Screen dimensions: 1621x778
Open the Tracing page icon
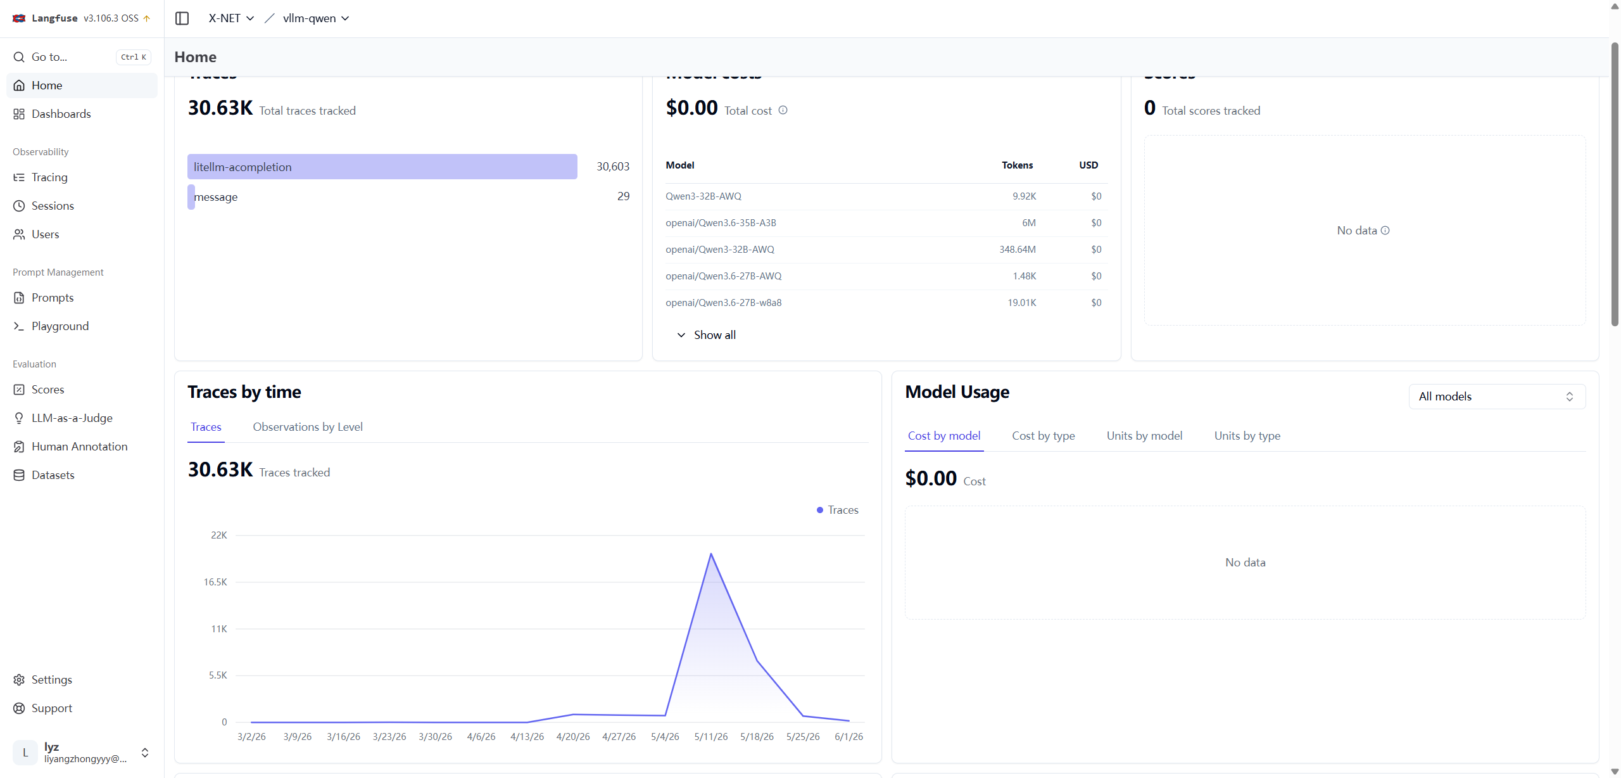point(19,177)
